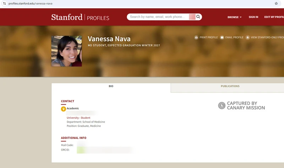Open the Browse dropdown menu

coord(234,17)
